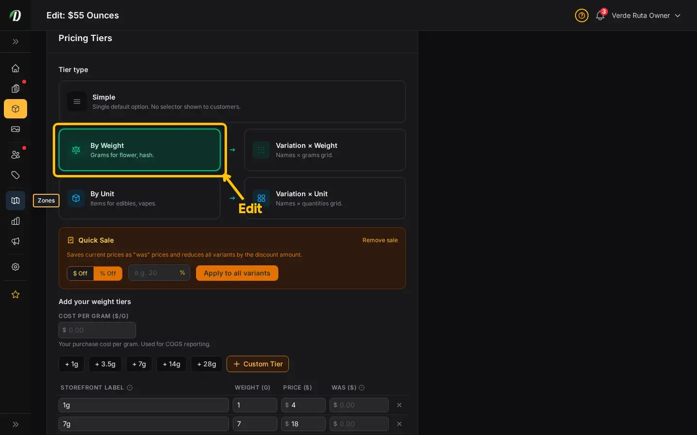Click info icon beside Storefront Label
Image resolution: width=697 pixels, height=435 pixels.
coord(130,388)
